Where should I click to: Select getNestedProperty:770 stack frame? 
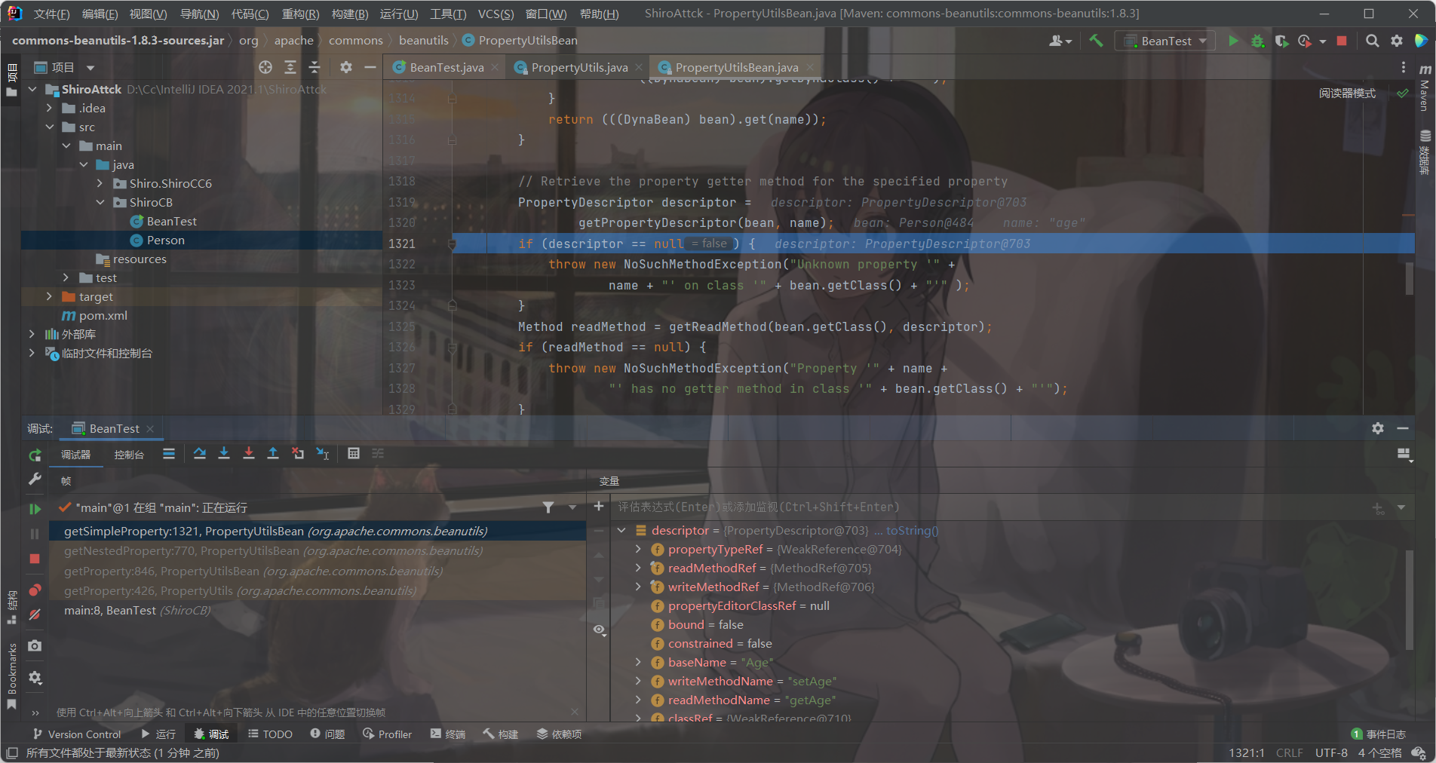point(318,550)
